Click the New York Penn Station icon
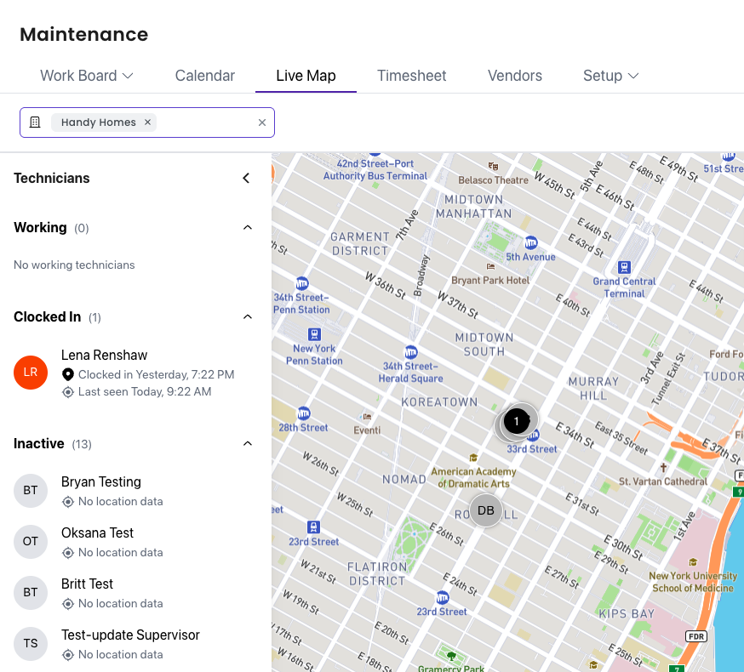This screenshot has width=744, height=672. pyautogui.click(x=314, y=334)
